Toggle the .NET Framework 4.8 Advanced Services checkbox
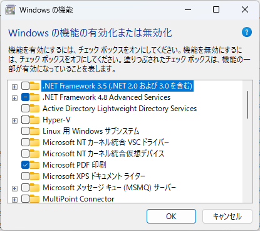 25,97
